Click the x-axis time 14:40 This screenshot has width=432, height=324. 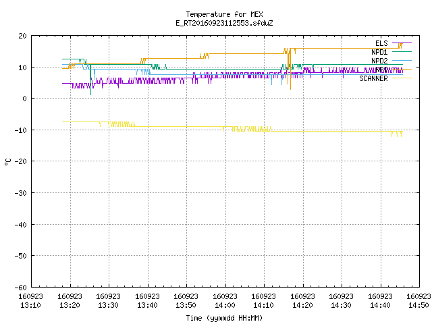click(x=381, y=305)
